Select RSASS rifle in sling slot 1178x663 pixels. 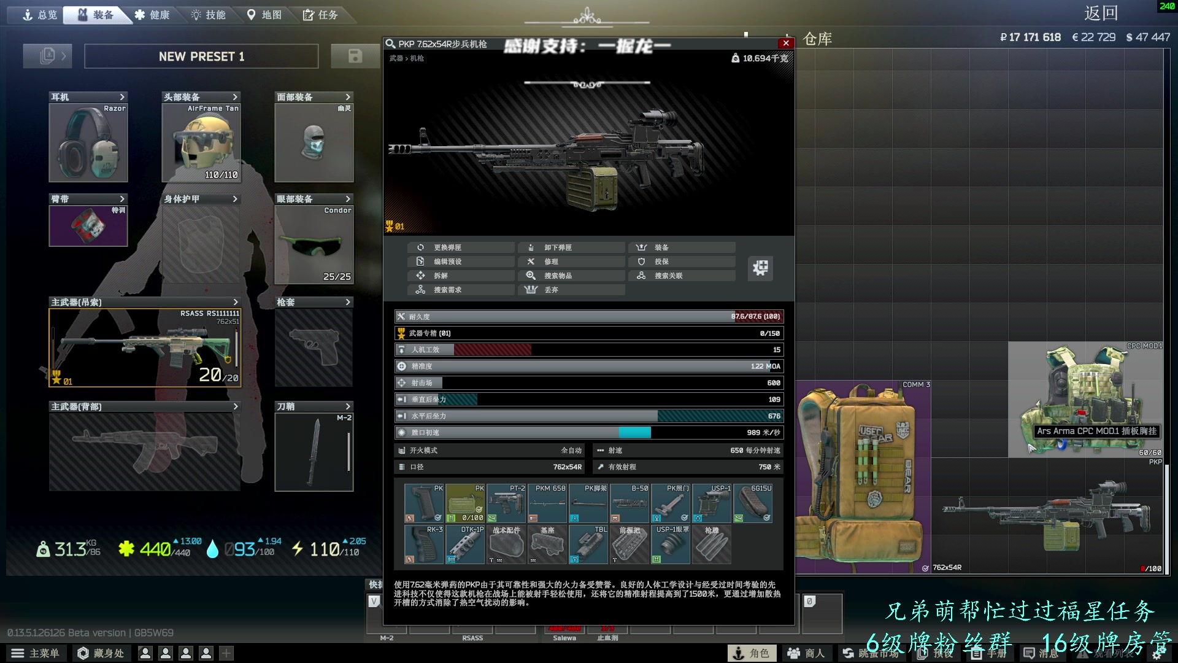click(x=145, y=347)
